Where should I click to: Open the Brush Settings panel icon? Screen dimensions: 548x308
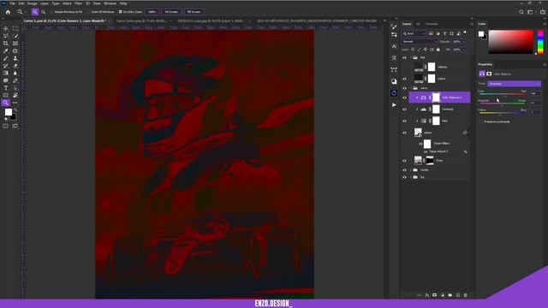click(394, 27)
